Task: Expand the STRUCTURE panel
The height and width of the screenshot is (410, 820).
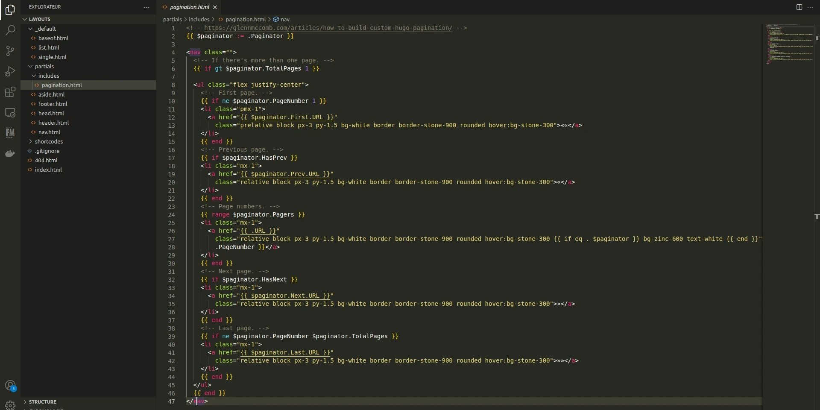Action: [88, 402]
